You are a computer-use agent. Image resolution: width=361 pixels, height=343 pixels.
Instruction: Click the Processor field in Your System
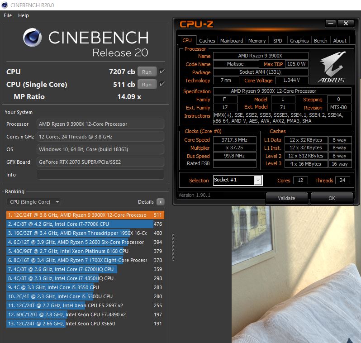(x=100, y=124)
